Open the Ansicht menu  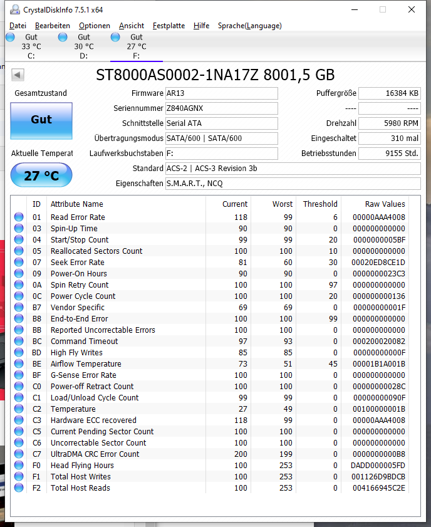click(x=132, y=26)
